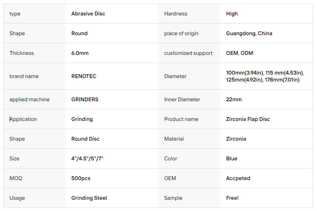Viewport: 317px width, 211px height.
Task: Click the 'Application' label with text cursor
Action: pos(23,119)
